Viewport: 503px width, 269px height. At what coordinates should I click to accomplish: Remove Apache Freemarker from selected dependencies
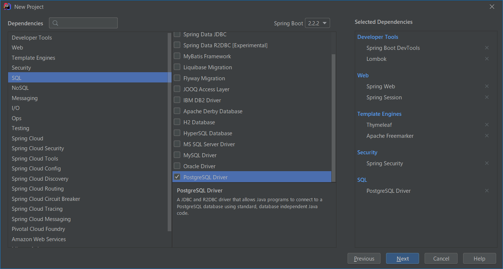(487, 136)
